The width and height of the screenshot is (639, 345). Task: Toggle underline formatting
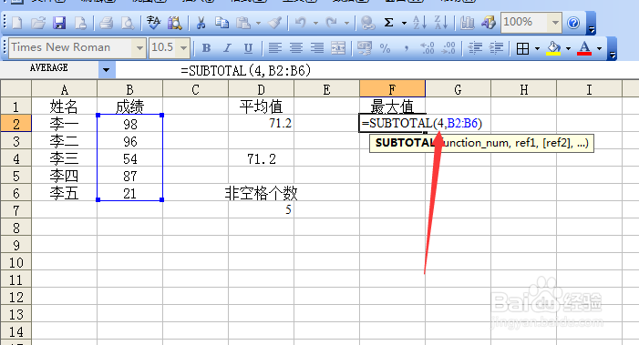coord(248,48)
